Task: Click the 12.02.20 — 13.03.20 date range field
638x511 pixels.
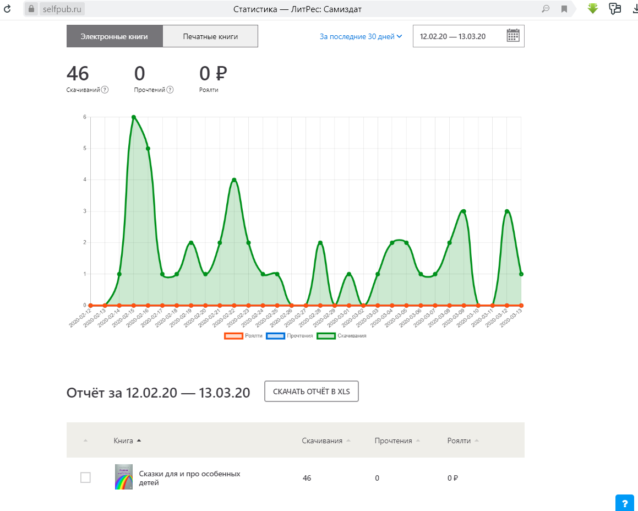Action: pyautogui.click(x=468, y=36)
